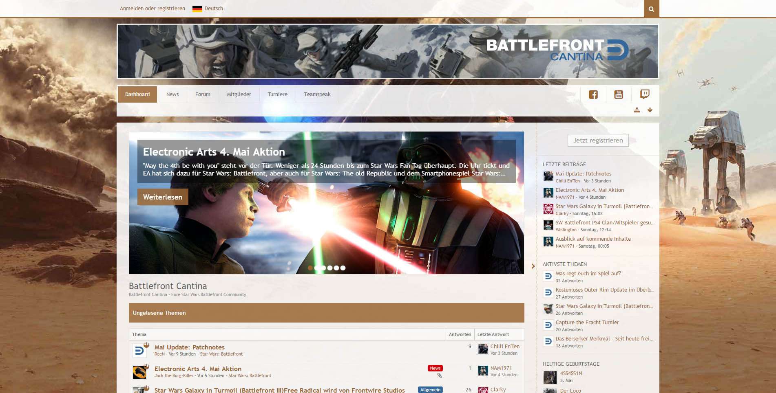The height and width of the screenshot is (393, 776).
Task: Collapse the sidebar with chevron arrow
Action: tap(533, 266)
